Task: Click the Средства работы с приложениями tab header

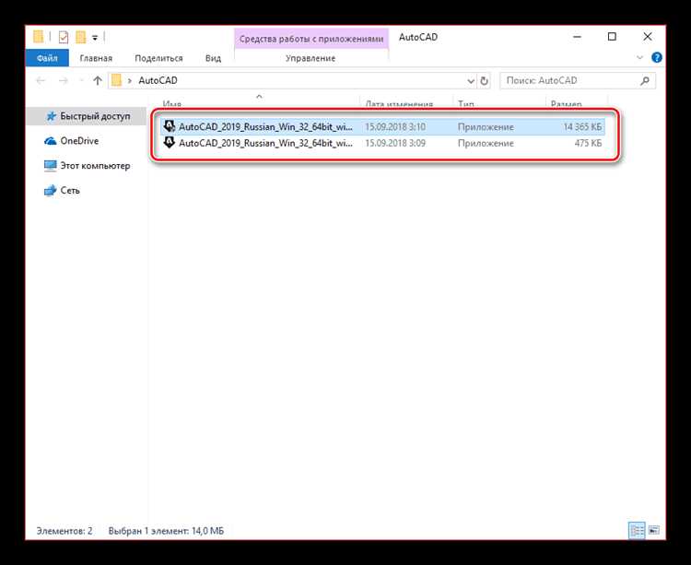Action: (311, 39)
